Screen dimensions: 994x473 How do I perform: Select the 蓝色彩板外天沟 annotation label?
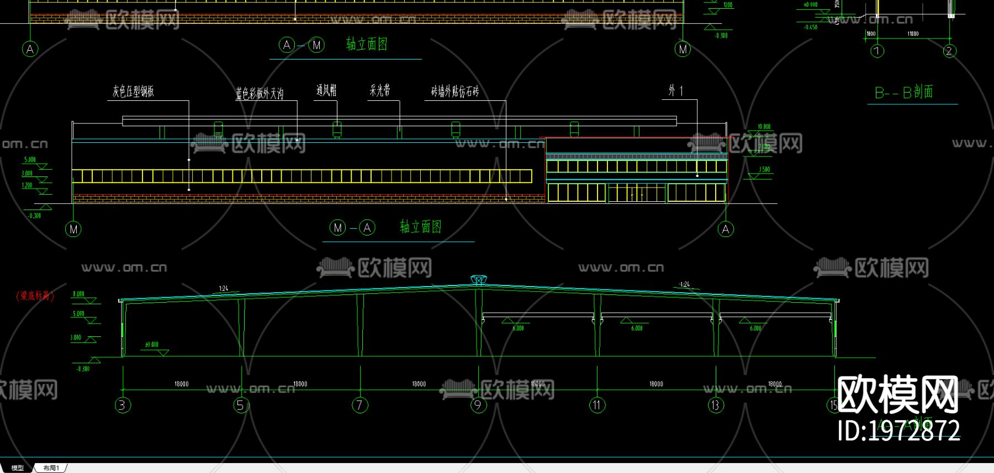point(260,93)
